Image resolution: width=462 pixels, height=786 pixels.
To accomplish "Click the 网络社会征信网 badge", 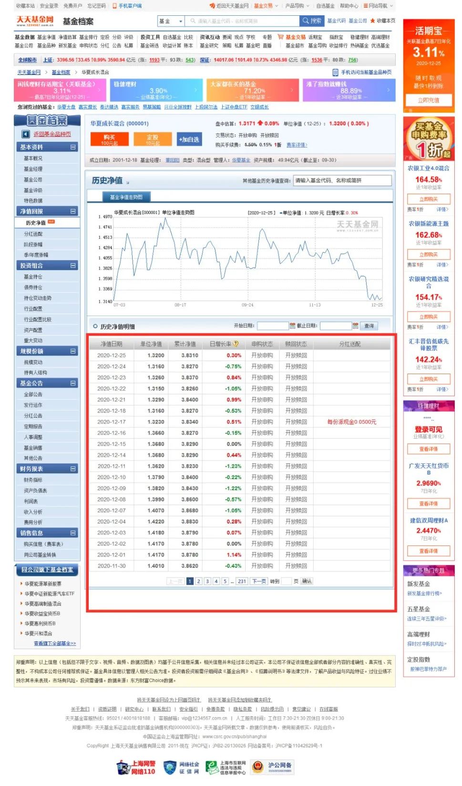I will click(182, 767).
